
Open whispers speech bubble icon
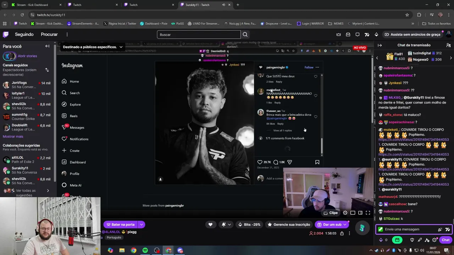[x=358, y=34]
